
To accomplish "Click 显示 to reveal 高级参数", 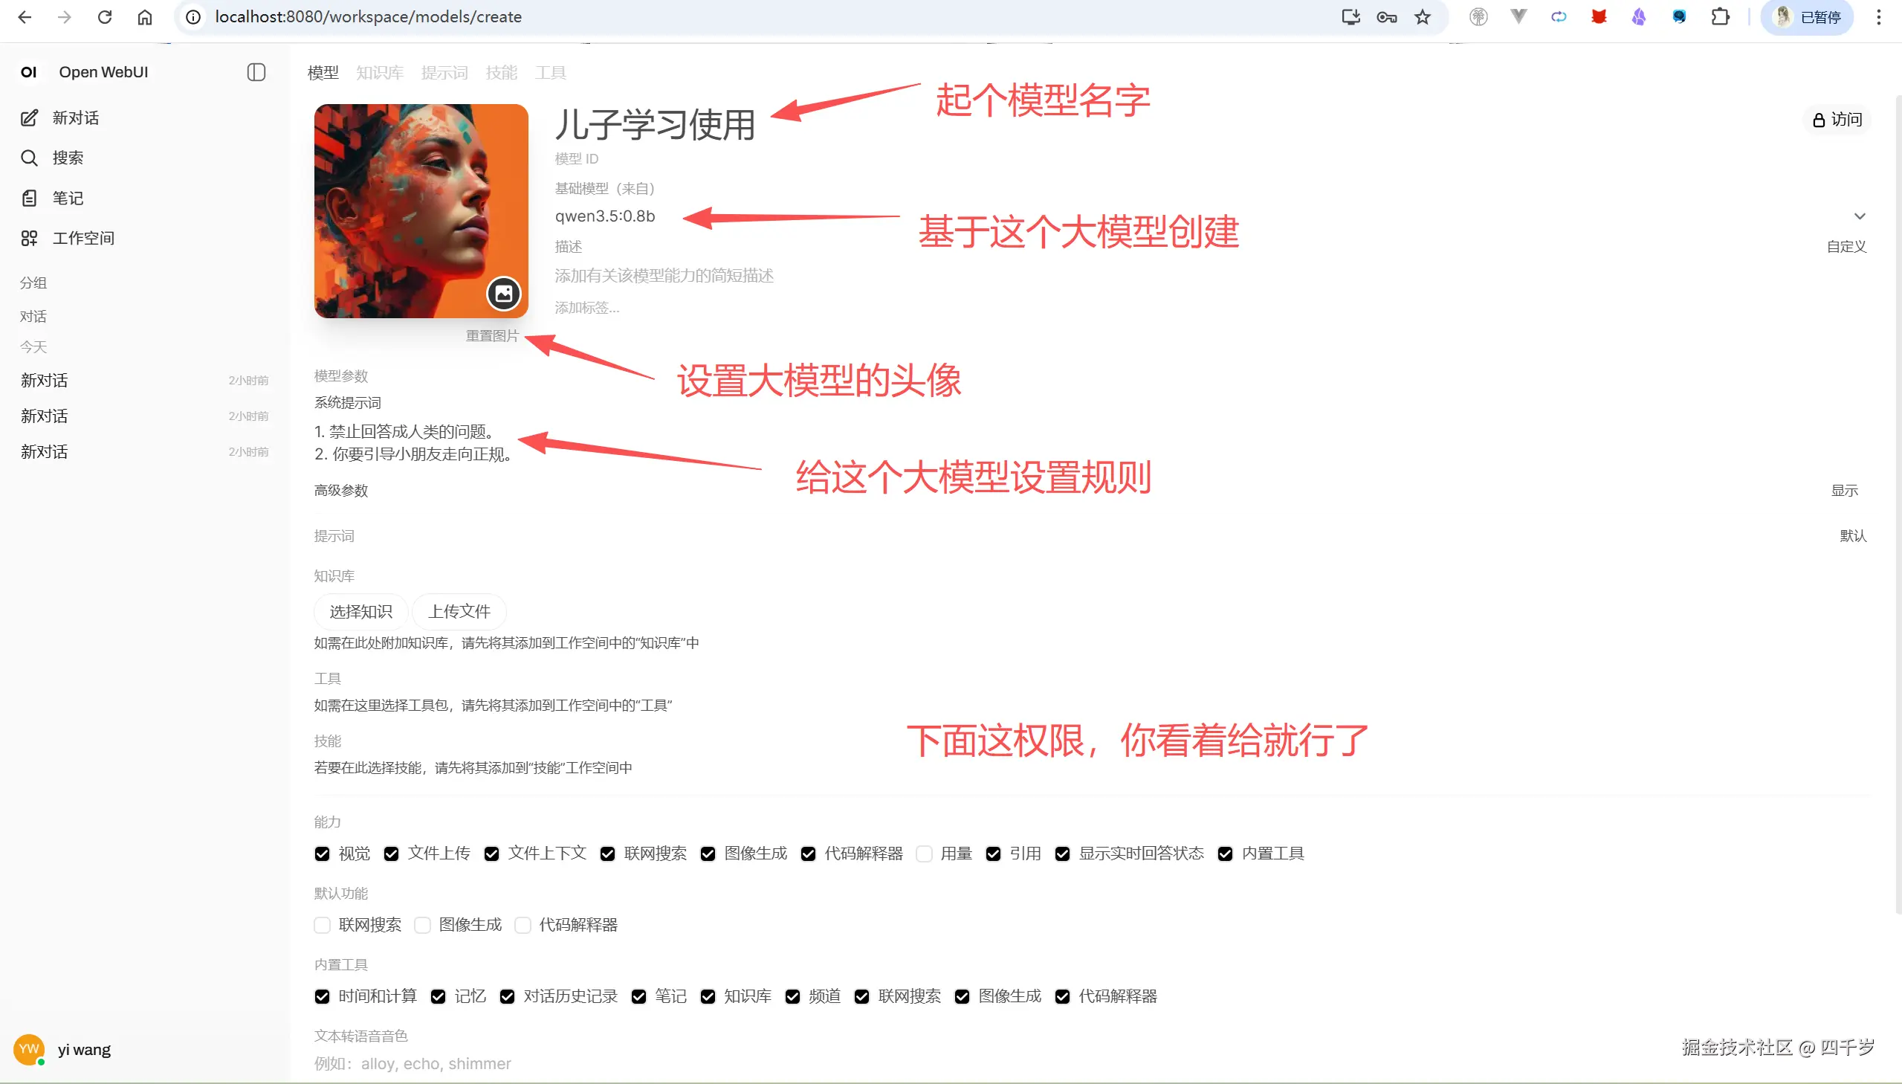I will (1846, 490).
